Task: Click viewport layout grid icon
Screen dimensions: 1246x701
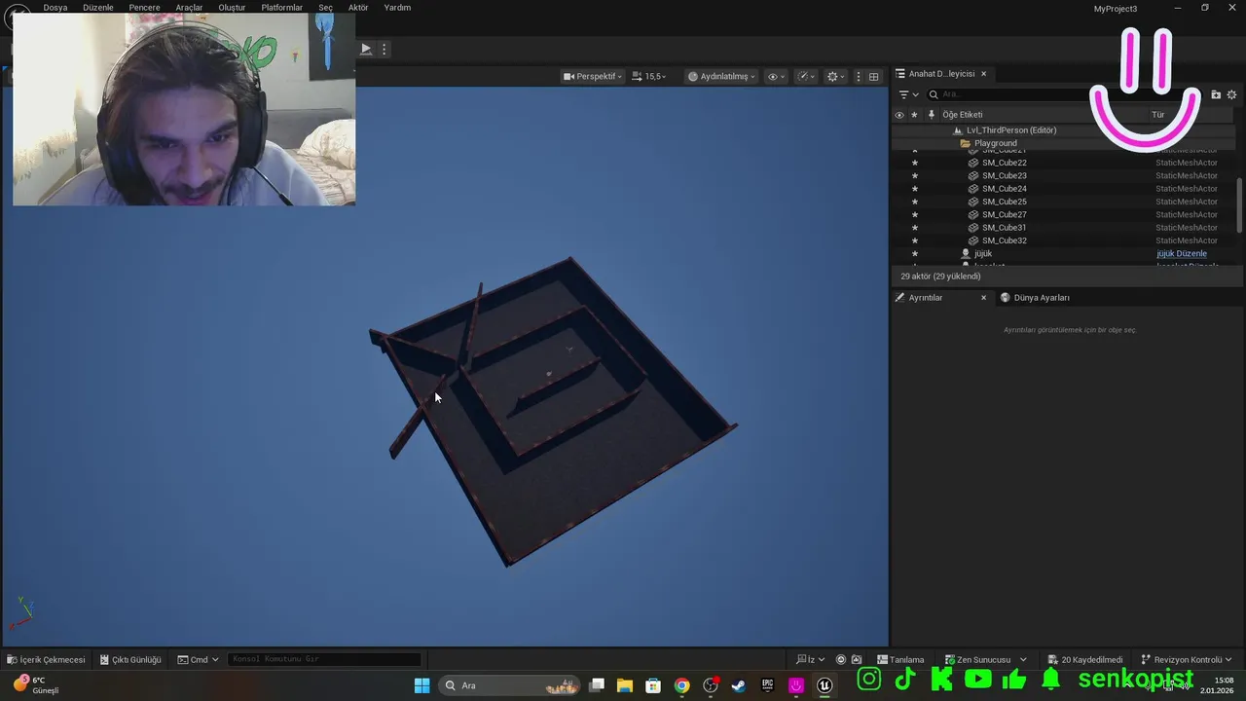Action: tap(873, 76)
